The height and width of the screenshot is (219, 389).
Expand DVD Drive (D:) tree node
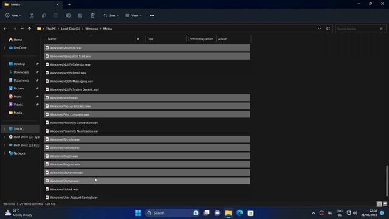click(x=4, y=137)
